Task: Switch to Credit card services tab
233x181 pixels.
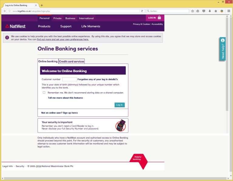Action: (72, 61)
